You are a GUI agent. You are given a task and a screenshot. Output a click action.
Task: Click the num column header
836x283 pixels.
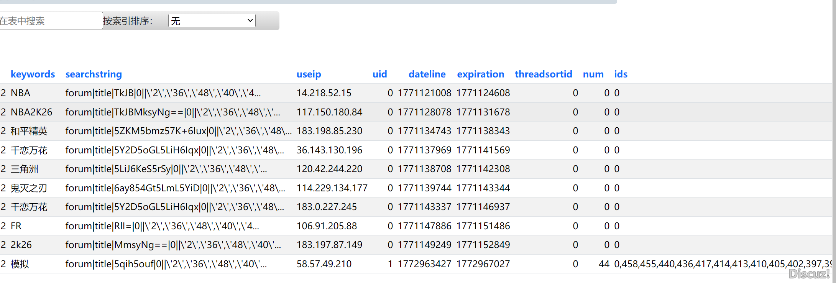point(593,74)
